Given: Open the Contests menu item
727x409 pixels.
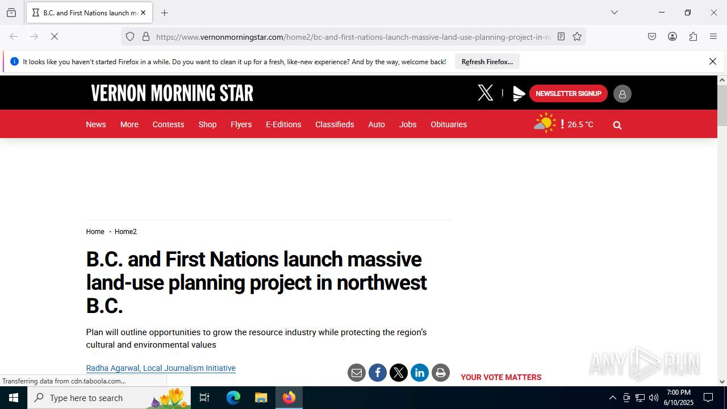Looking at the screenshot, I should pyautogui.click(x=168, y=124).
